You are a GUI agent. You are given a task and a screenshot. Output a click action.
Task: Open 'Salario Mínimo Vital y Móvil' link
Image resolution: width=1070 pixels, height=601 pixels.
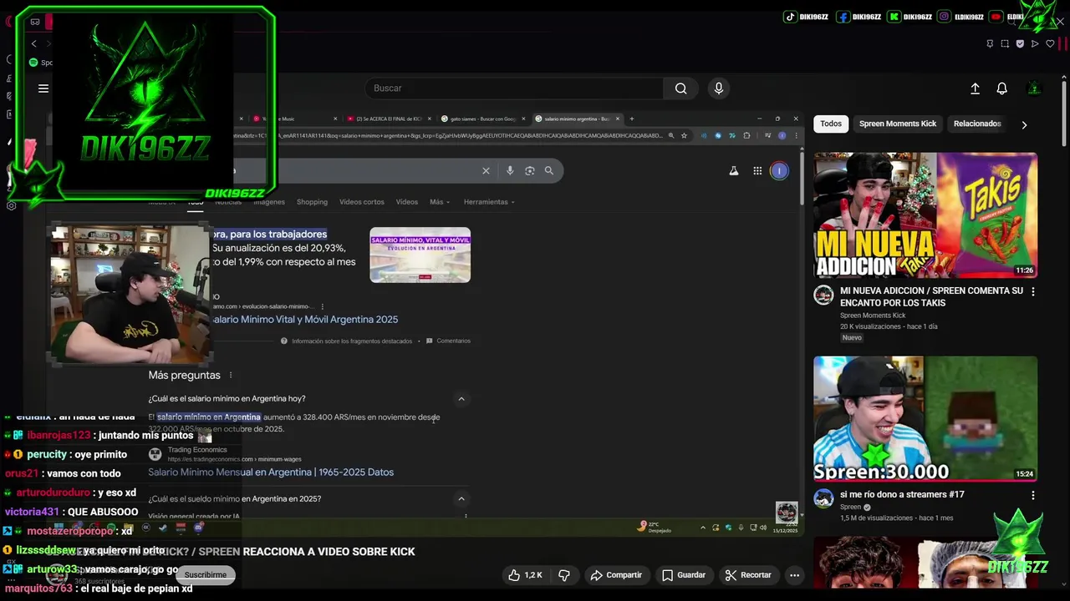point(304,320)
